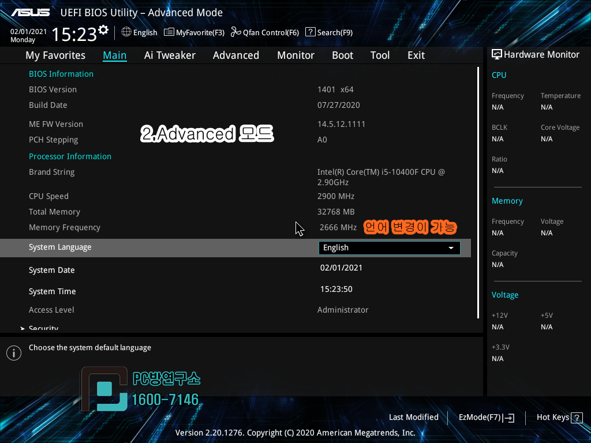Image resolution: width=591 pixels, height=443 pixels.
Task: Click the EzMode exit arrow icon
Action: click(x=508, y=418)
